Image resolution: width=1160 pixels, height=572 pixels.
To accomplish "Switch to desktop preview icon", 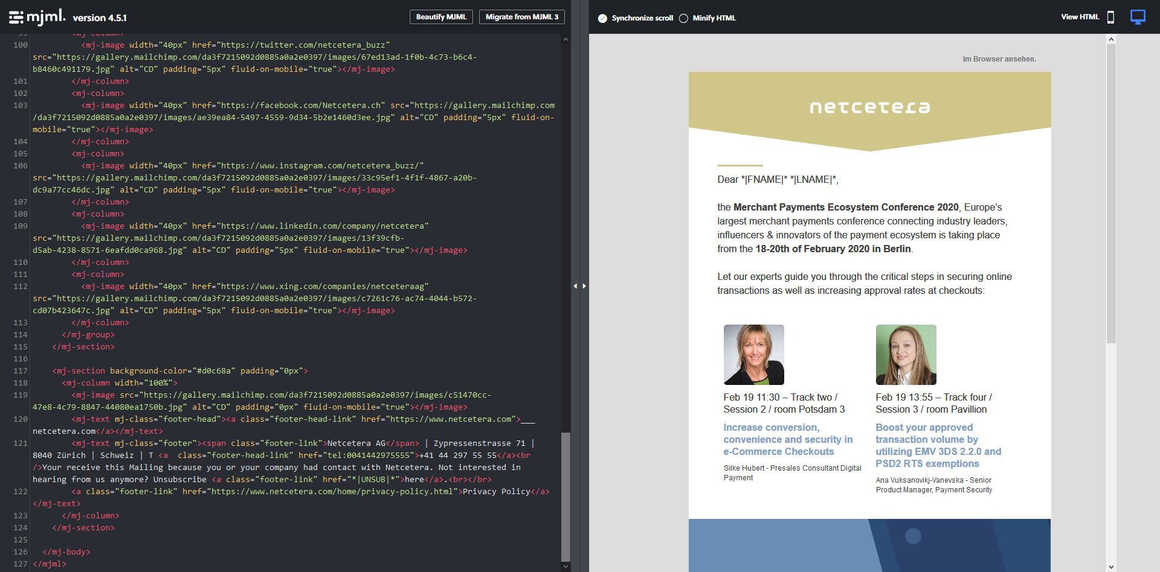I will 1138,17.
